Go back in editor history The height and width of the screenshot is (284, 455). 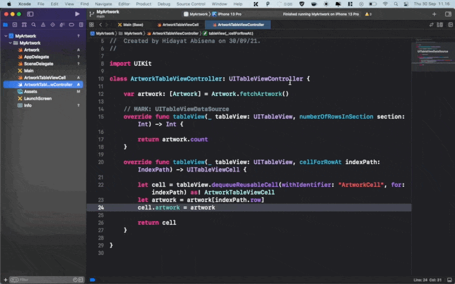[101, 24]
